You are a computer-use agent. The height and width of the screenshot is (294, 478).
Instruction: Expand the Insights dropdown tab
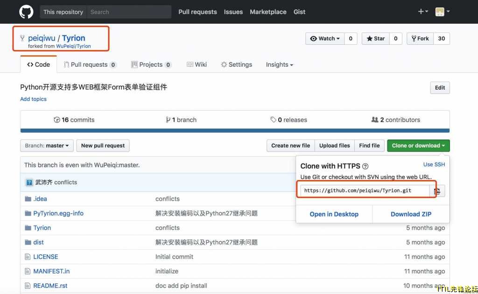pos(279,64)
